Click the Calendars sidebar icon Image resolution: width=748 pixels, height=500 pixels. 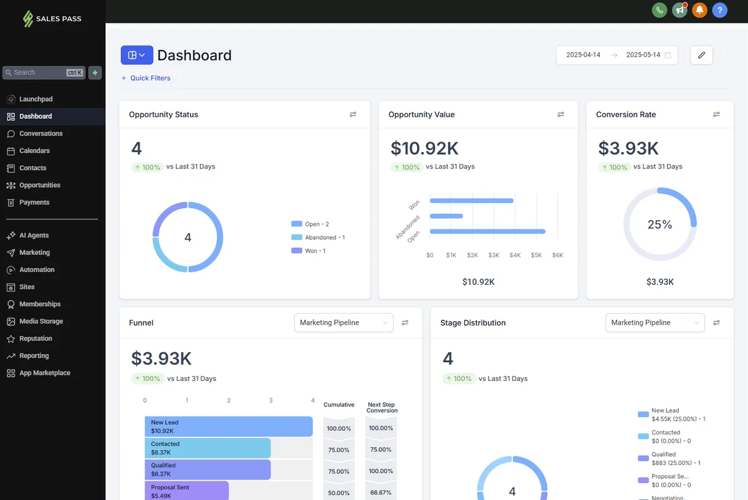tap(11, 151)
